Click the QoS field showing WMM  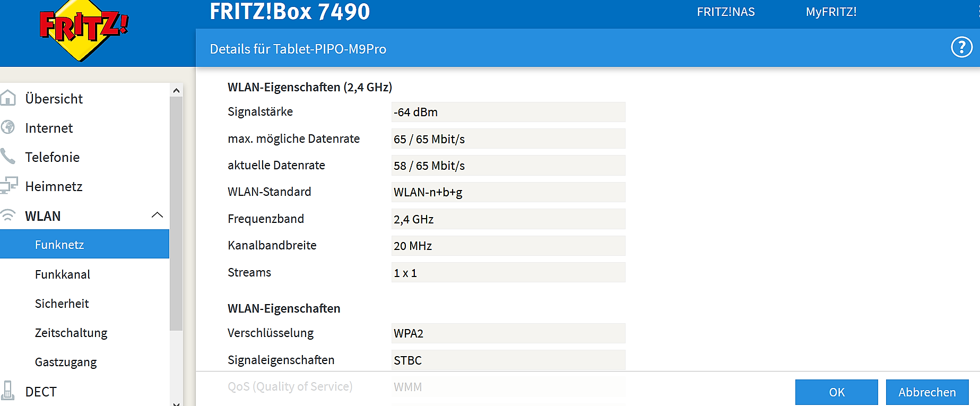508,387
